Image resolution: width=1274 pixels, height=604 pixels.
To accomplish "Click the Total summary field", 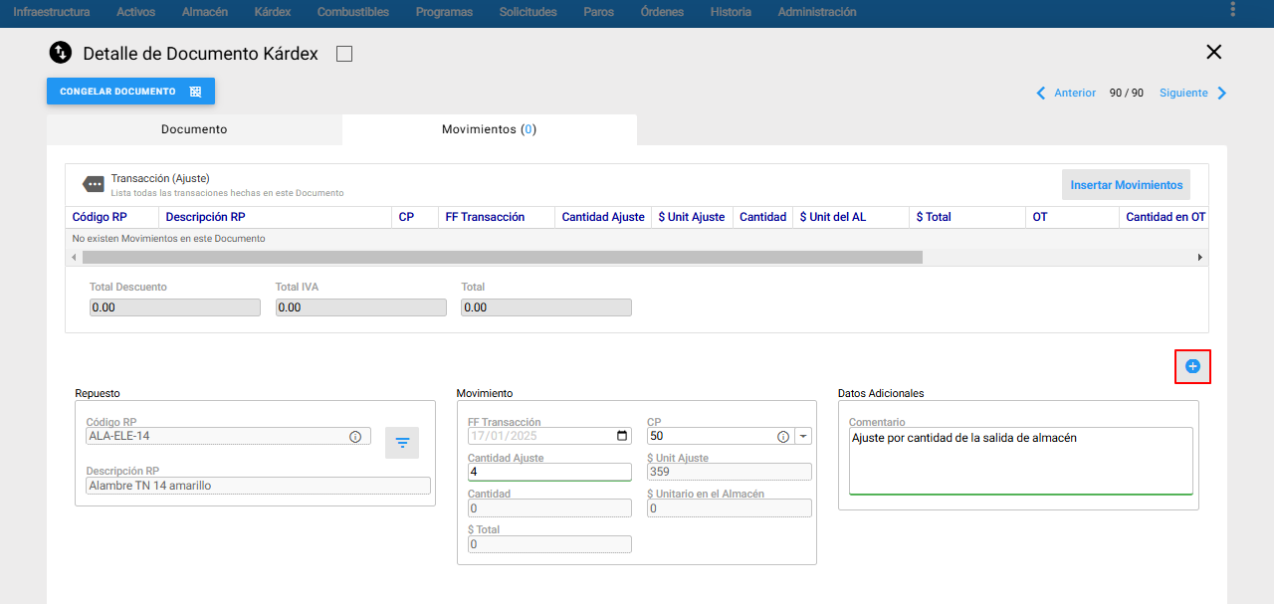I will (546, 307).
